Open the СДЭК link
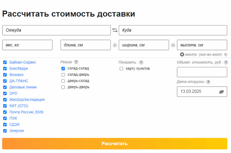 click(14, 124)
